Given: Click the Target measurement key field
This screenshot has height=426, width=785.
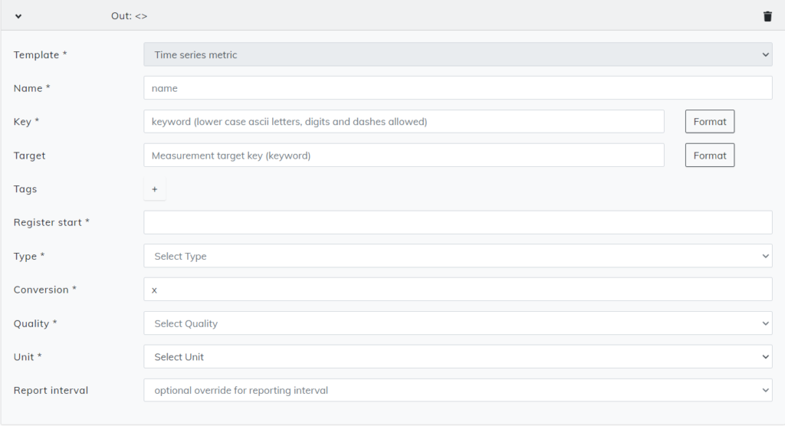Looking at the screenshot, I should [x=403, y=156].
